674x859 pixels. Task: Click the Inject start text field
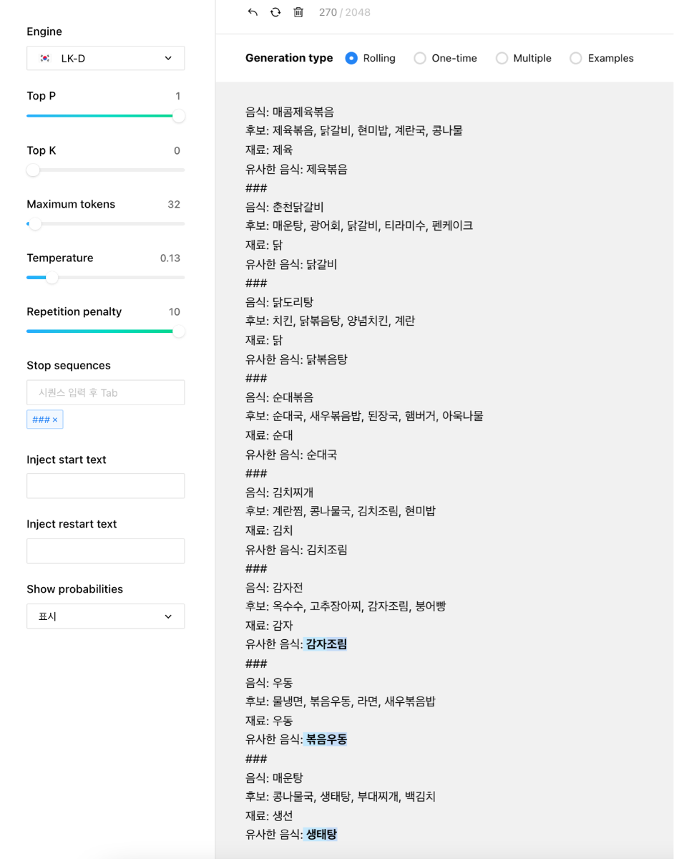pyautogui.click(x=106, y=486)
